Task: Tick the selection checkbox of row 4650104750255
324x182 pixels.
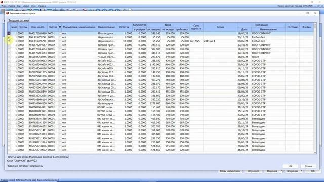Action: 9,57
